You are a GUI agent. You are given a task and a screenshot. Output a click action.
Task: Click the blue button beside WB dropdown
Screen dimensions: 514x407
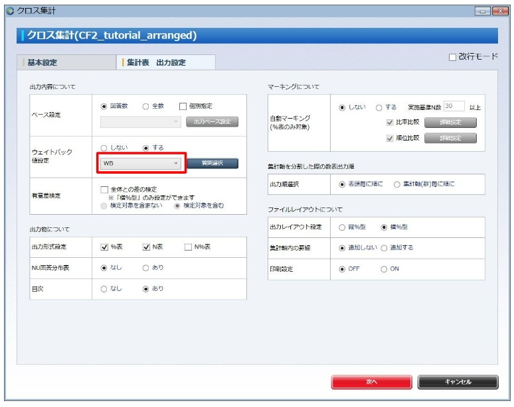tap(213, 163)
